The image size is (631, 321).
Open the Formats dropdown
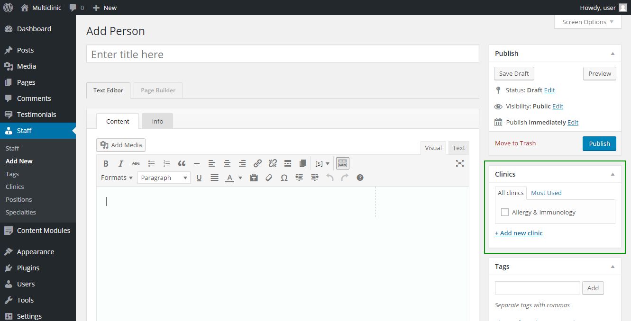pyautogui.click(x=117, y=178)
